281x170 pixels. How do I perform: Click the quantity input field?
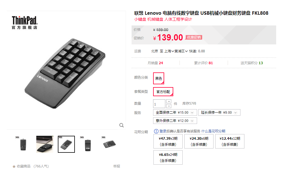(x=159, y=104)
